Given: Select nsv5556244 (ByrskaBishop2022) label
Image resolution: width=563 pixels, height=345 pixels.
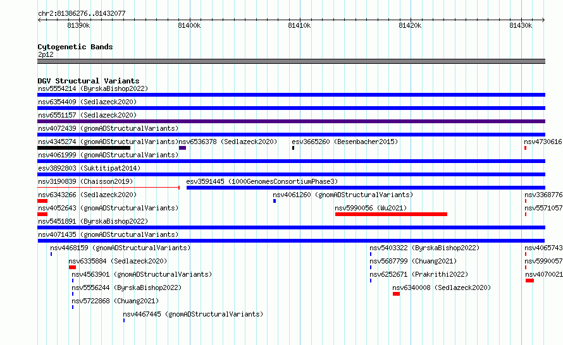Looking at the screenshot, I should click(x=127, y=287).
